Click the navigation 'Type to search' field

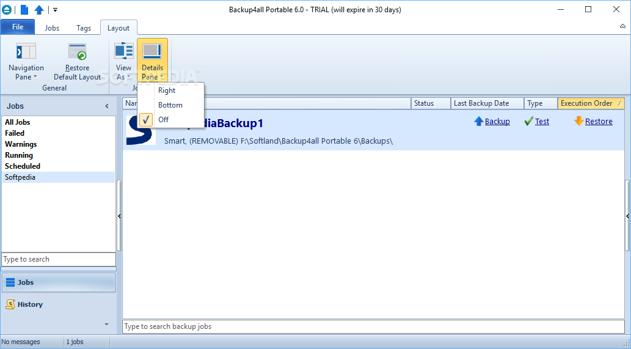tap(59, 259)
